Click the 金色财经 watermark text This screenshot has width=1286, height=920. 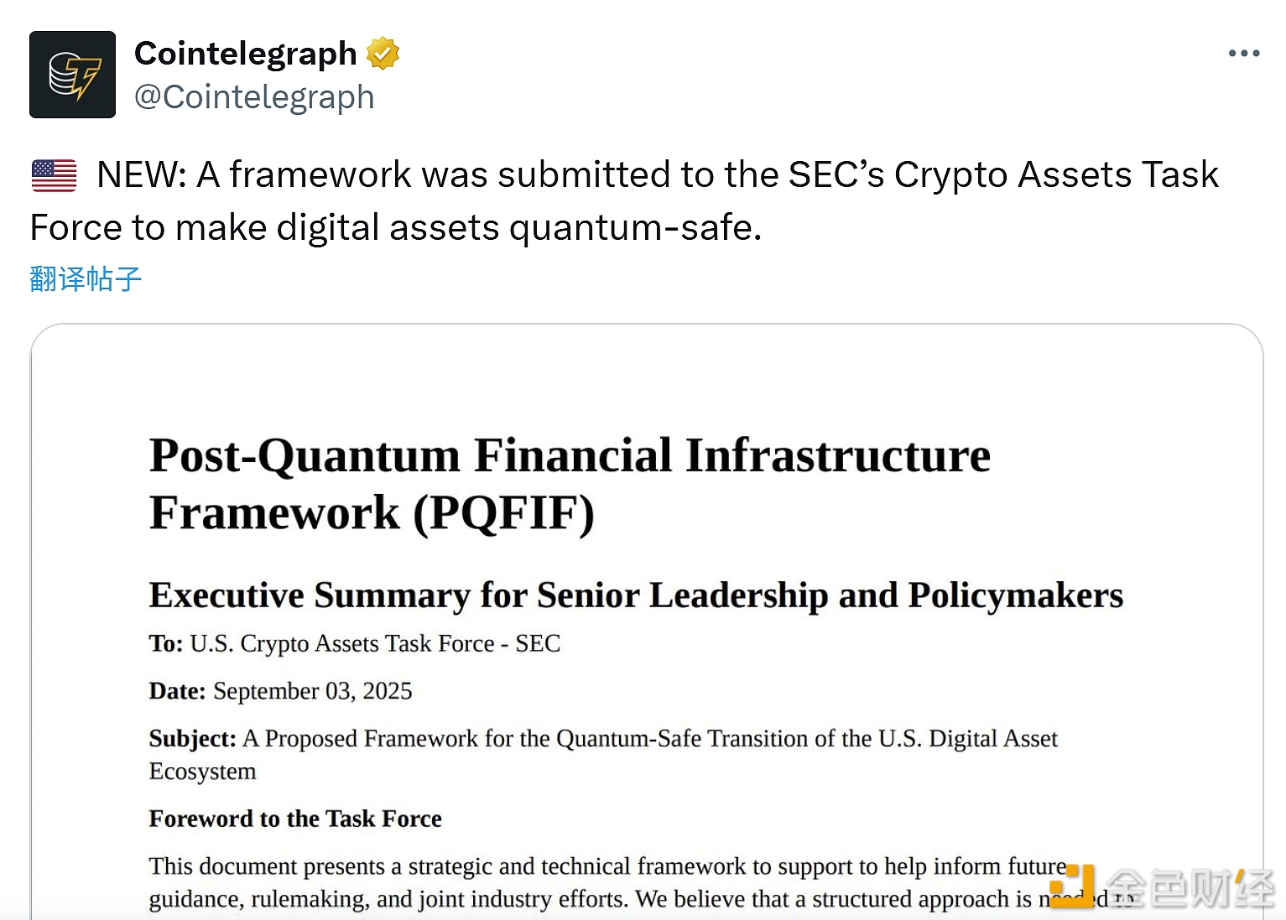(x=1190, y=888)
